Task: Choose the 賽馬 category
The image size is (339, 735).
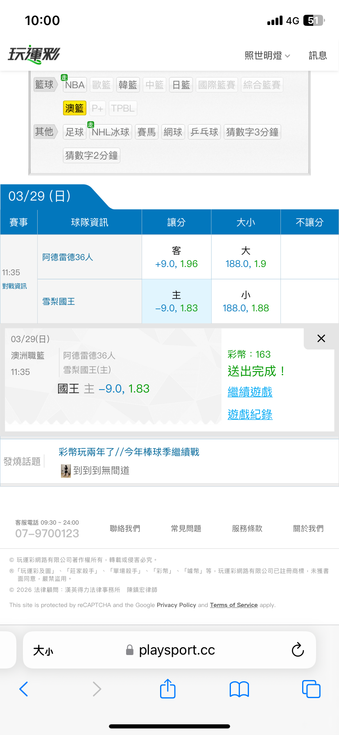Action: click(x=147, y=132)
